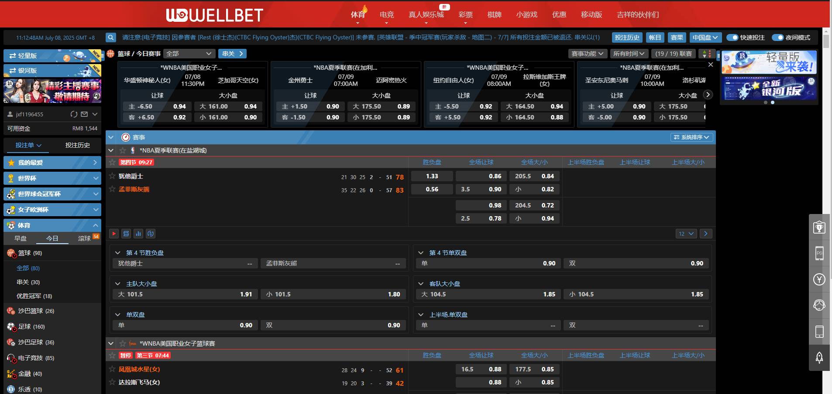Open the 中国盘 odds type dropdown
832x394 pixels.
(705, 37)
